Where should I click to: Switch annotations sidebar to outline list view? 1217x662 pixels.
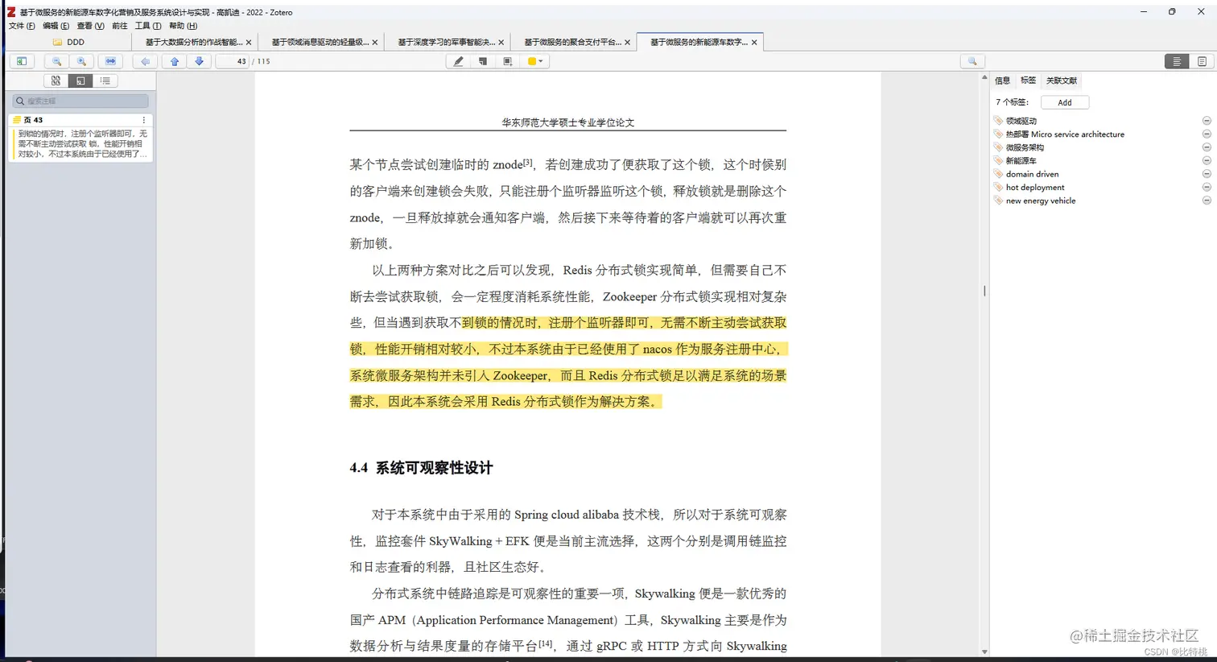pyautogui.click(x=105, y=81)
